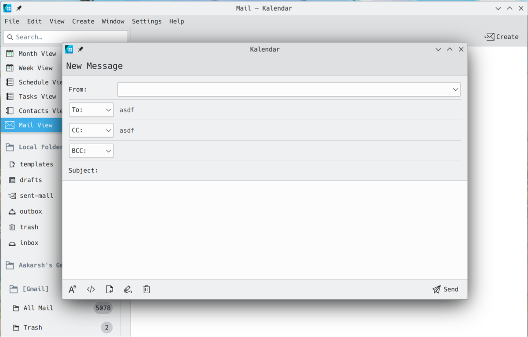Expand the From address dropdown
Image resolution: width=528 pixels, height=337 pixels.
click(x=455, y=90)
